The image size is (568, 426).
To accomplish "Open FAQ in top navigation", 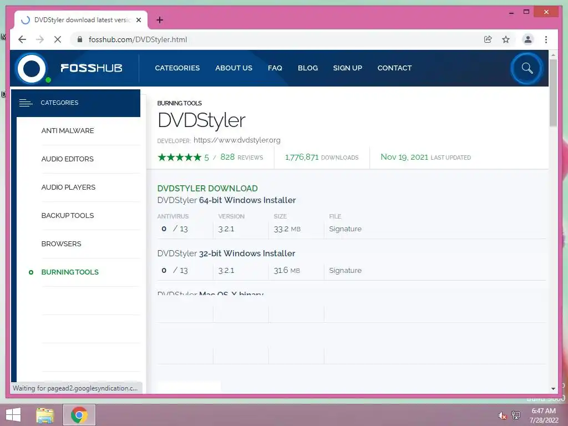I will tap(275, 68).
